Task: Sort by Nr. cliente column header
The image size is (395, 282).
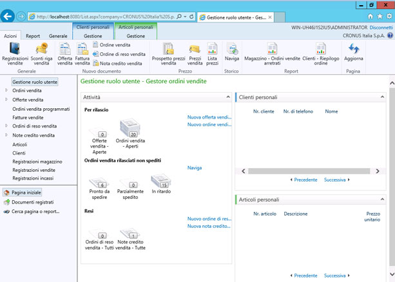Action: pyautogui.click(x=264, y=111)
